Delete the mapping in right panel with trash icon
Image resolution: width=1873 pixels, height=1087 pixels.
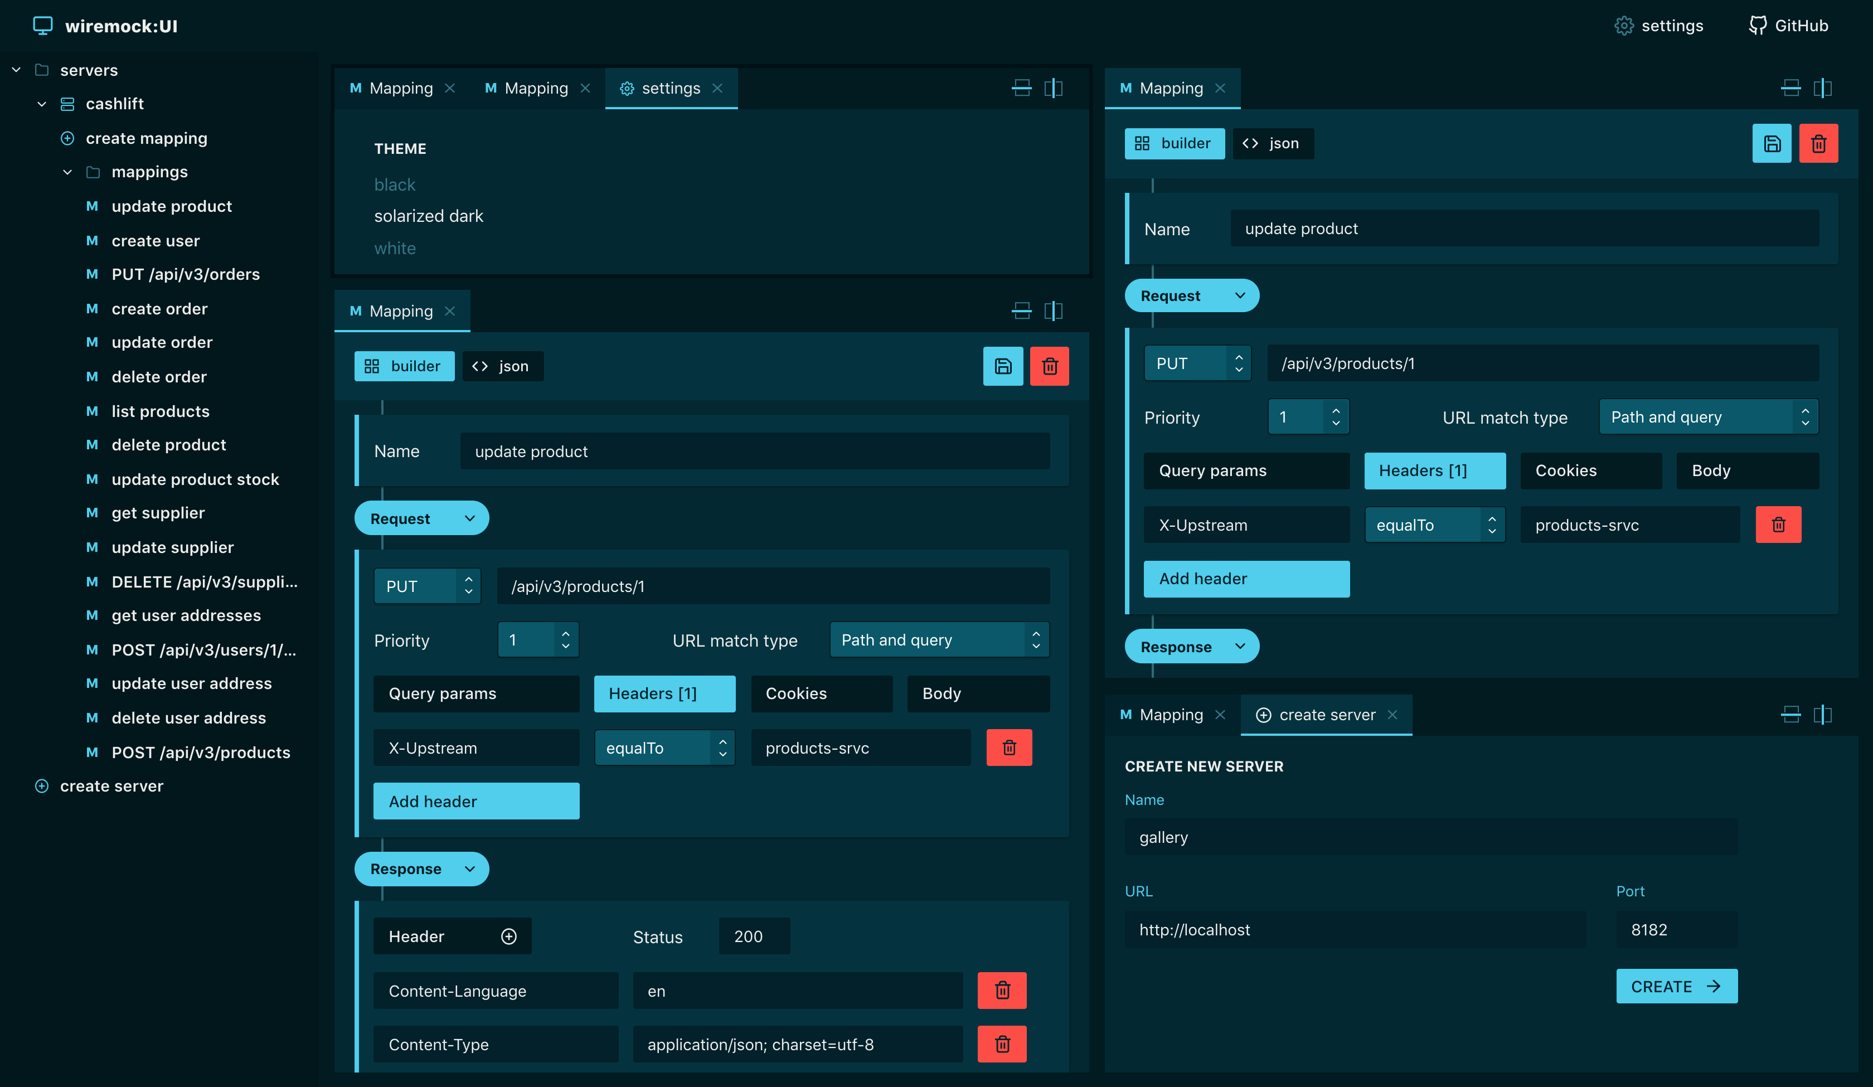pyautogui.click(x=1818, y=143)
